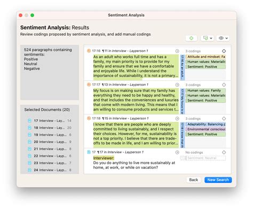Click '3 codings' label for paragraph 11
This screenshot has height=209, width=253.
click(193, 51)
